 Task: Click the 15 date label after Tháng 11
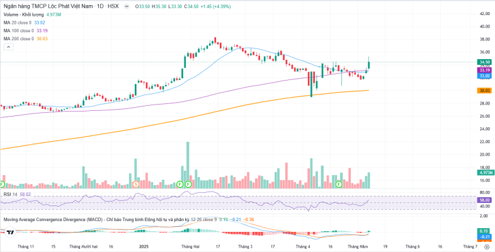[x=53, y=246]
